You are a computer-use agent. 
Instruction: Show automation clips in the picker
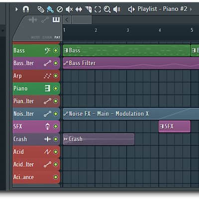45,20
